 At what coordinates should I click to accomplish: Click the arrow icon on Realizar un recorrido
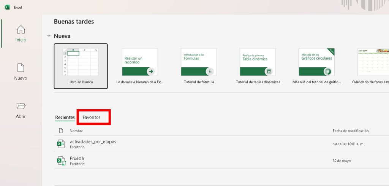tap(151, 71)
